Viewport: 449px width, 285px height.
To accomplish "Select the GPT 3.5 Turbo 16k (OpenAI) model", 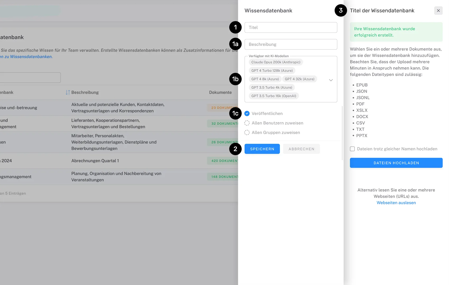I will coord(274,96).
